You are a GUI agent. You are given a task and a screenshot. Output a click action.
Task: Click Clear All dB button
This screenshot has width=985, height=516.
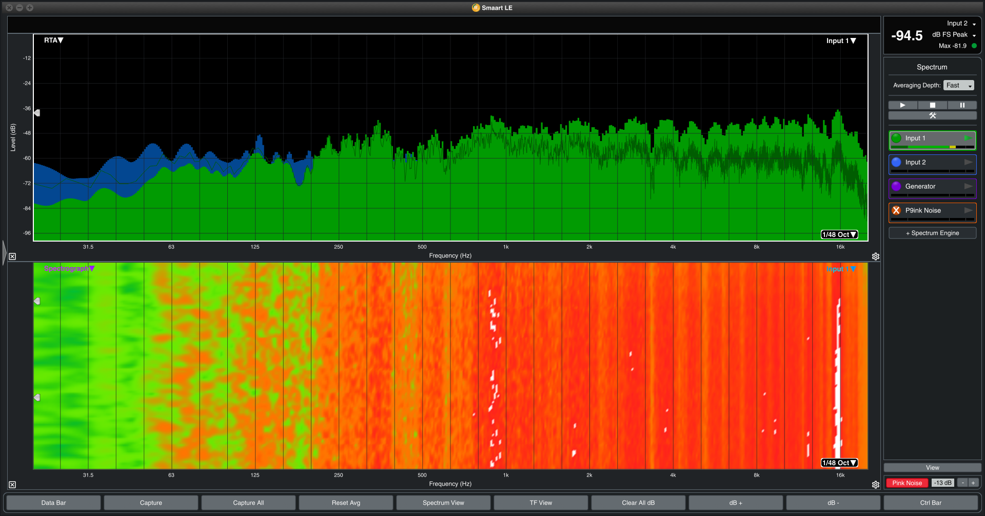tap(638, 503)
